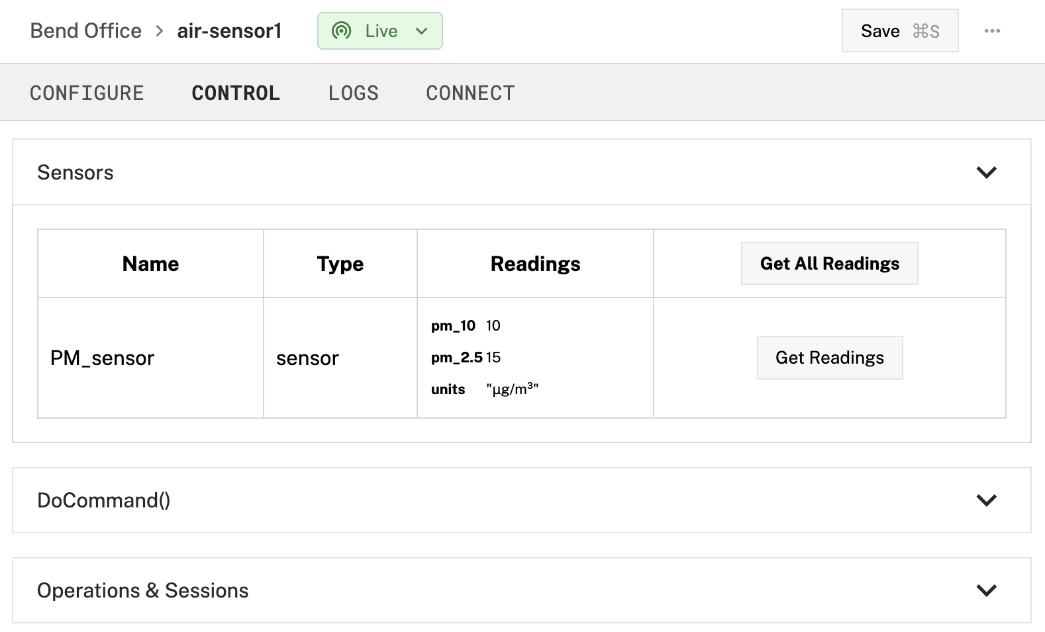This screenshot has width=1045, height=632.
Task: Click the Get All Readings button
Action: click(829, 264)
